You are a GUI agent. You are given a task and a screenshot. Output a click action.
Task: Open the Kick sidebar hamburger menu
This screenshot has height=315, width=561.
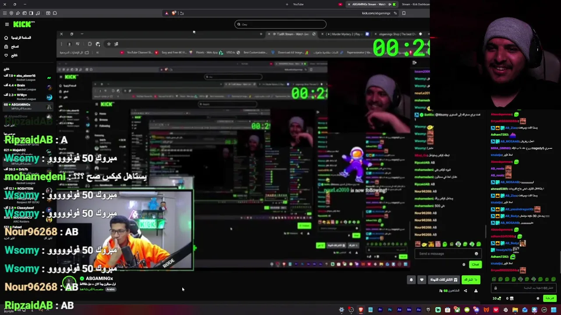7,24
